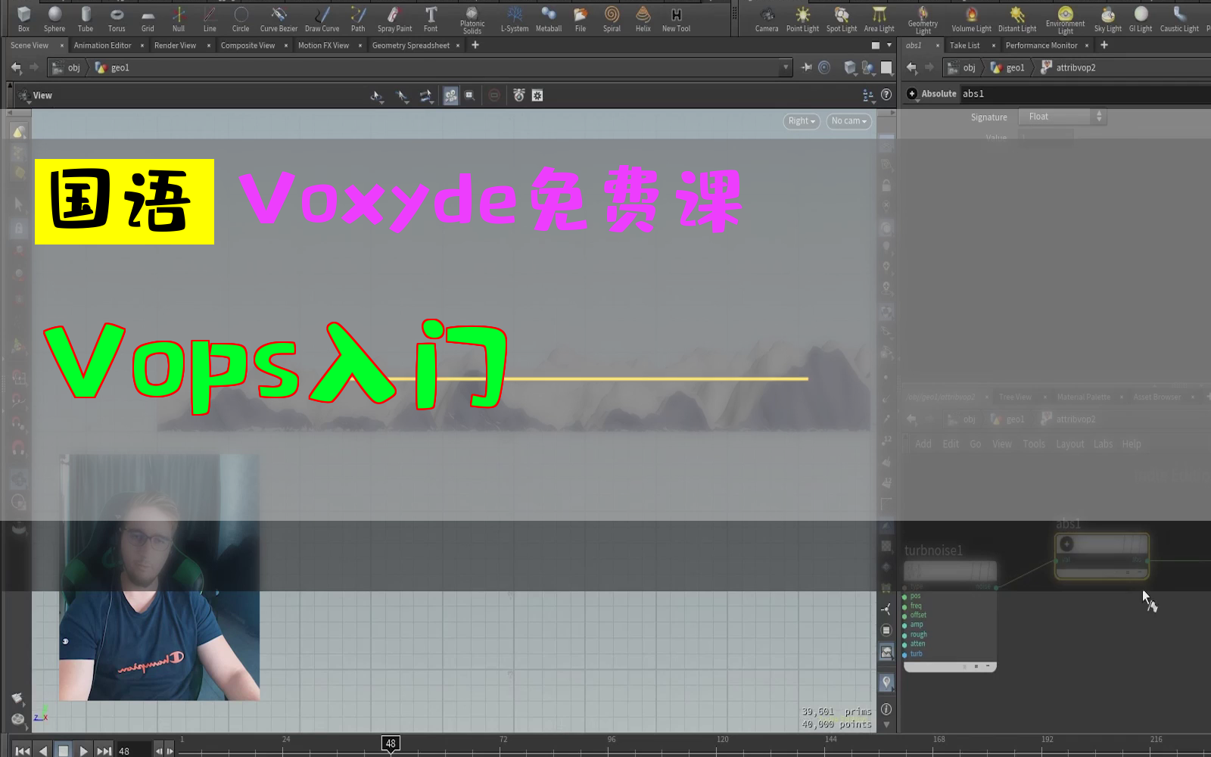Select the Geometry Spreadsheet tab

click(411, 45)
